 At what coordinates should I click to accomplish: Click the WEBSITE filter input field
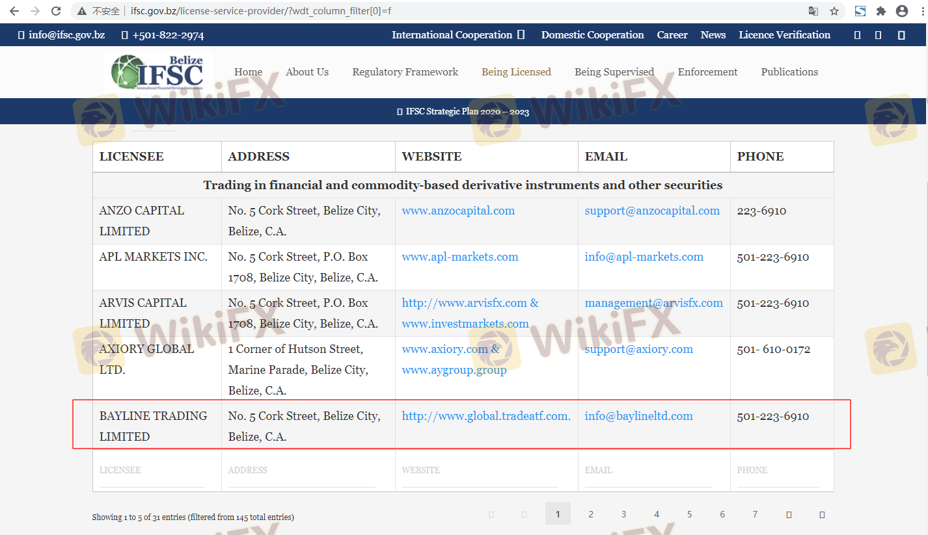pos(480,471)
